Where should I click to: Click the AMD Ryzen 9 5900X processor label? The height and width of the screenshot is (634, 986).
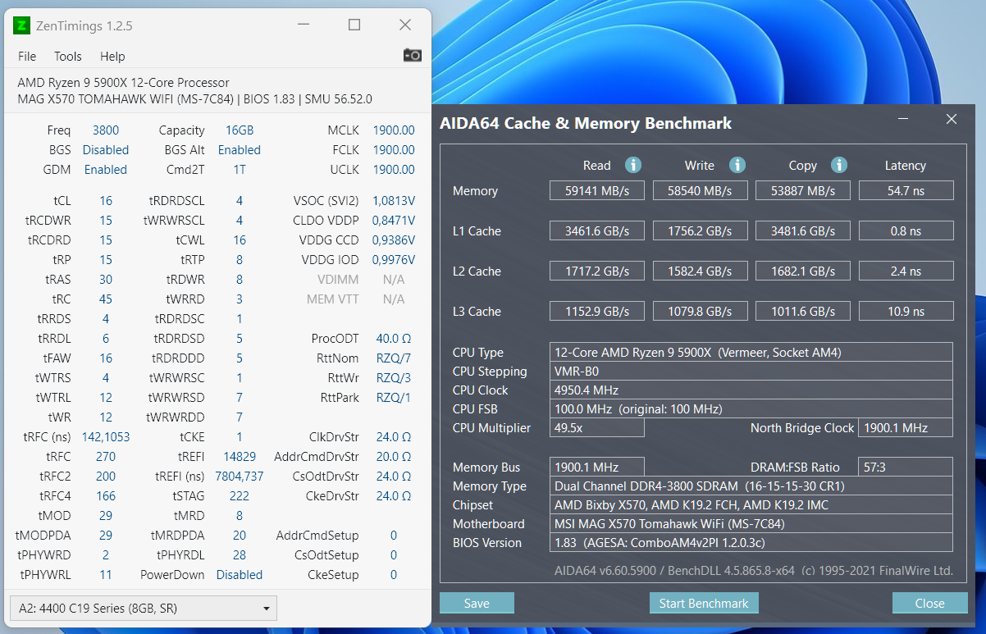coord(123,82)
